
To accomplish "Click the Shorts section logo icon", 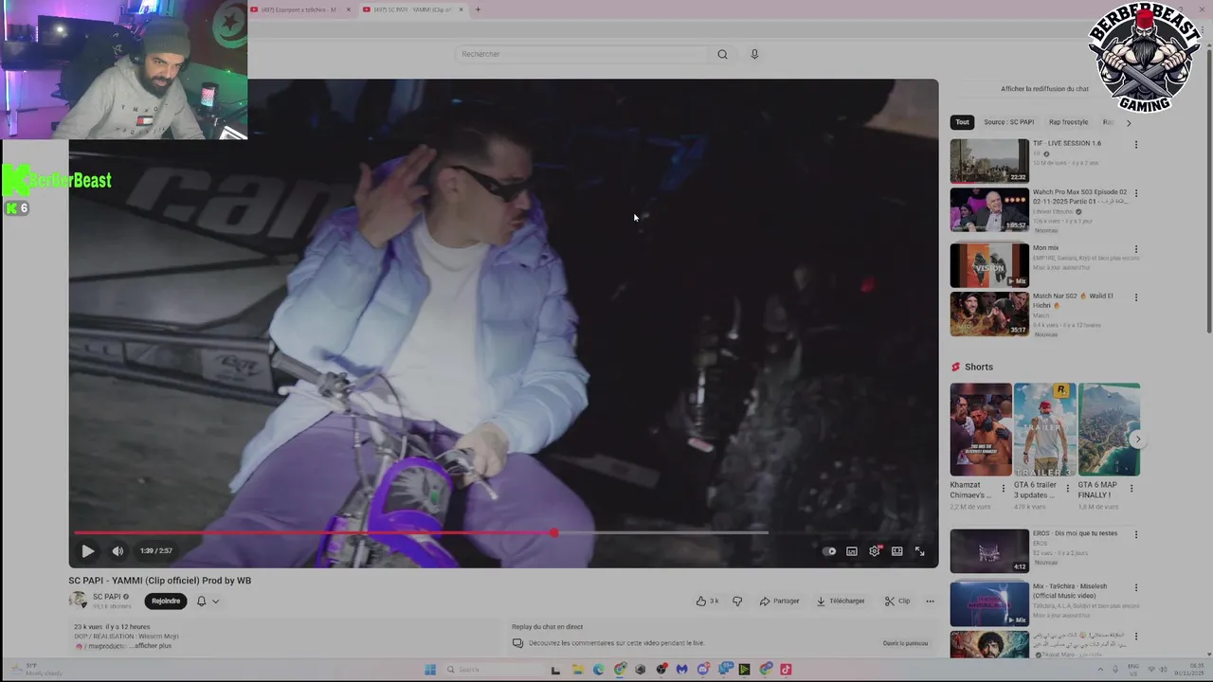I will [956, 367].
